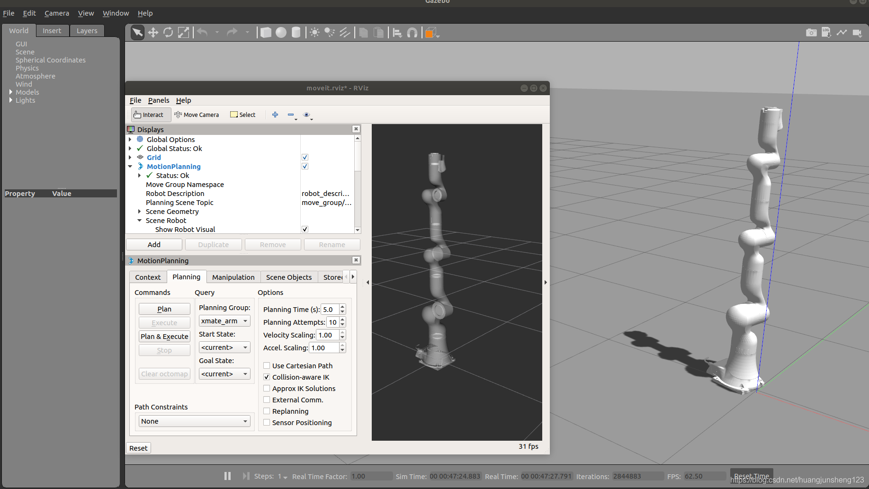Image resolution: width=869 pixels, height=489 pixels.
Task: Take a screenshot with camera icon
Action: pos(811,33)
